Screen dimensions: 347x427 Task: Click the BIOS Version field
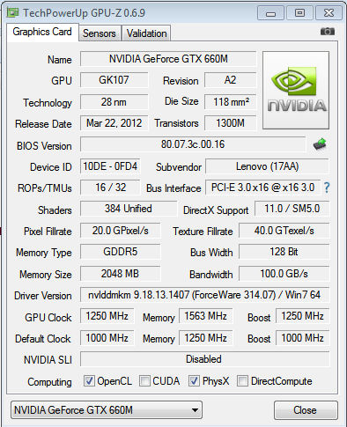pyautogui.click(x=193, y=144)
